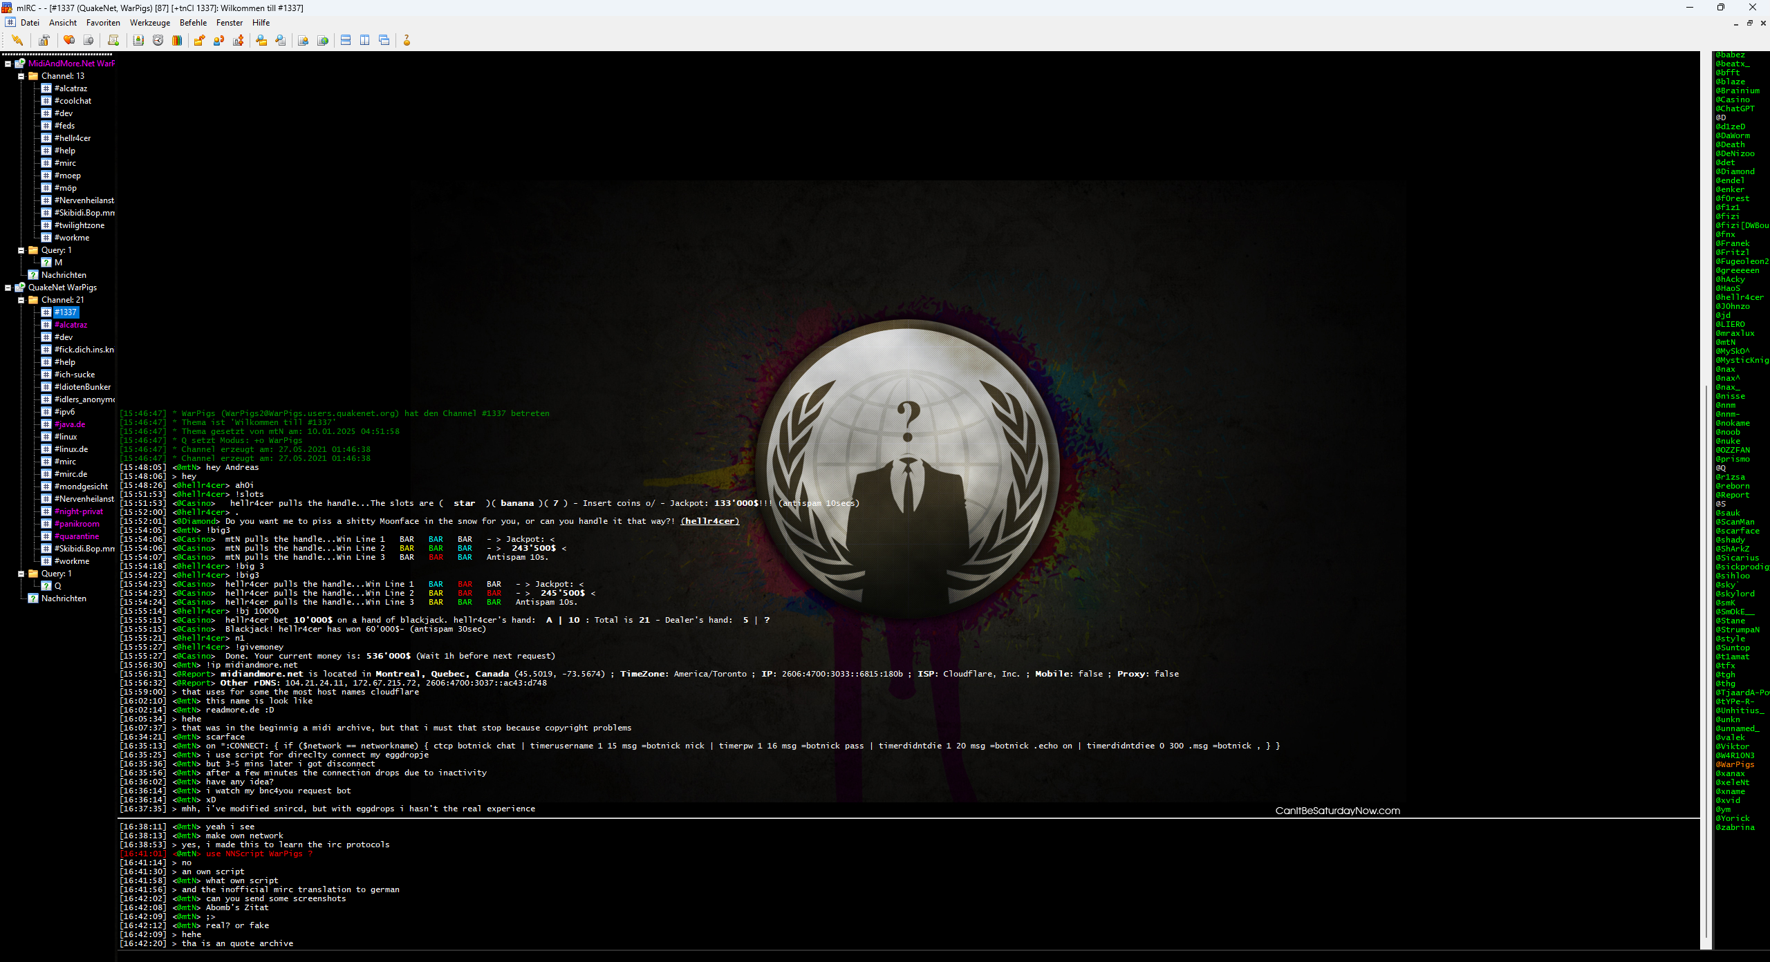Open the Address Book icon
This screenshot has height=962, width=1770.
tap(138, 40)
